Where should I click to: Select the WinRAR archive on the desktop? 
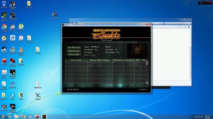[55, 16]
